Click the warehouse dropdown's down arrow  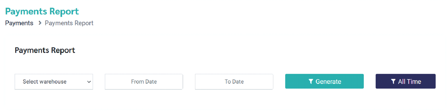89,82
